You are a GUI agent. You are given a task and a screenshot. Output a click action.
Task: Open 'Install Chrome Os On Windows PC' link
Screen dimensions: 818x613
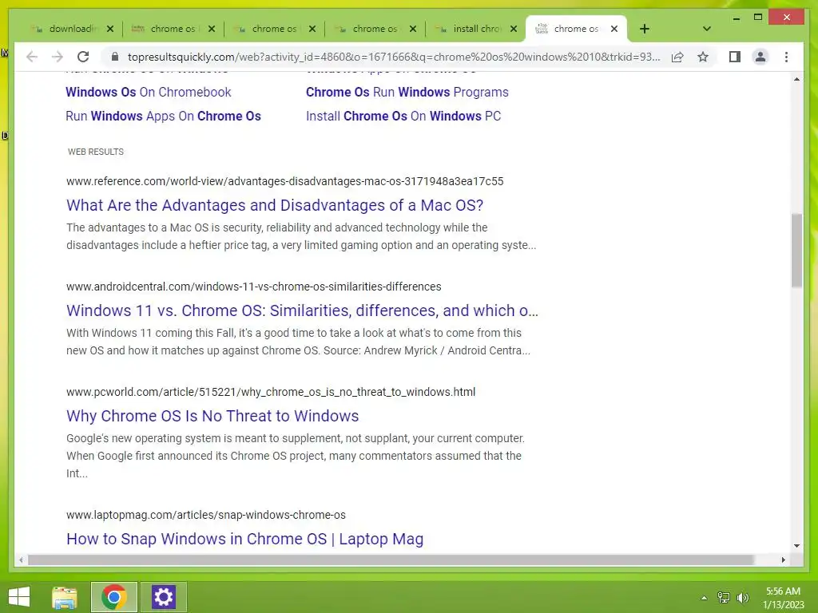tap(403, 117)
